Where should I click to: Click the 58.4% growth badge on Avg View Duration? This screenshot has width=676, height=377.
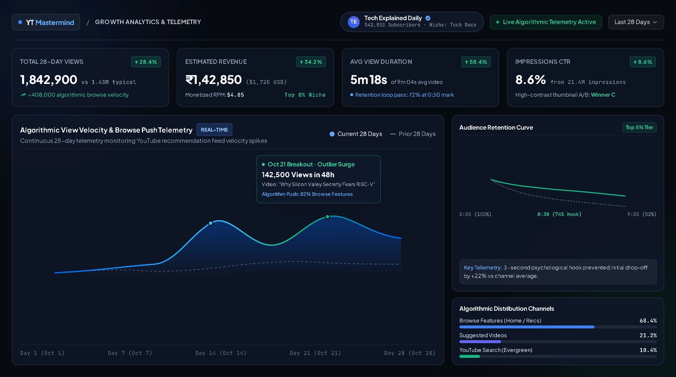click(x=476, y=62)
